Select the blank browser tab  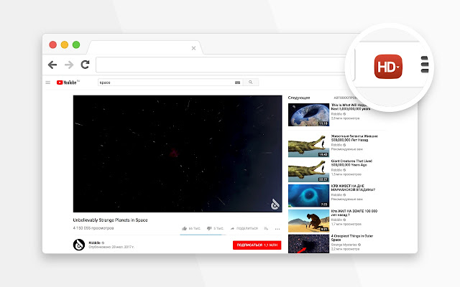145,47
